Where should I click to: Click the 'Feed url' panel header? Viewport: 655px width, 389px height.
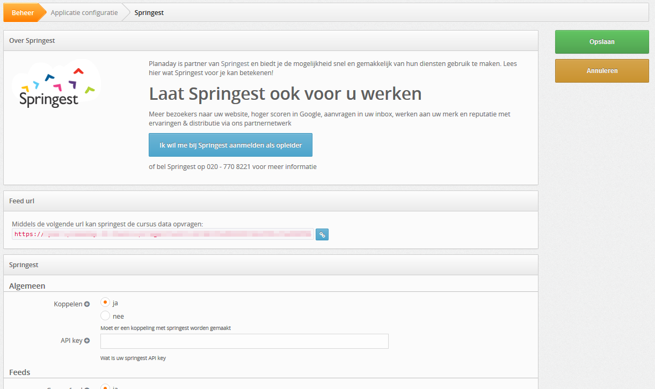pyautogui.click(x=271, y=201)
